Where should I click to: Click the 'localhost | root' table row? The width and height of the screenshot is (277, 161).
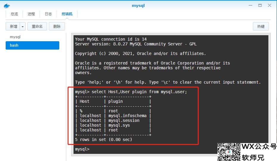pyautogui.click(x=113, y=130)
